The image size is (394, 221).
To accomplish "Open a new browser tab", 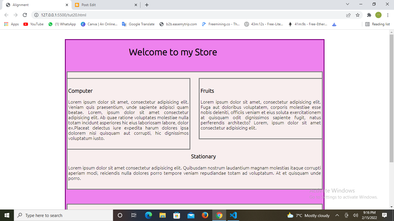I will (x=147, y=5).
